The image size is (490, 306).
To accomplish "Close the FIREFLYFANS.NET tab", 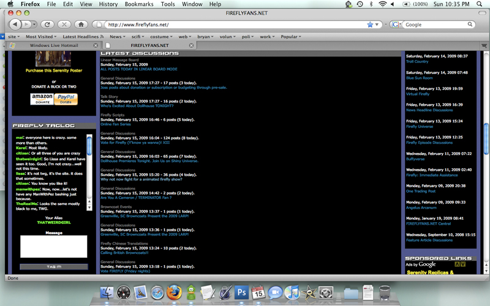I will 191,45.
